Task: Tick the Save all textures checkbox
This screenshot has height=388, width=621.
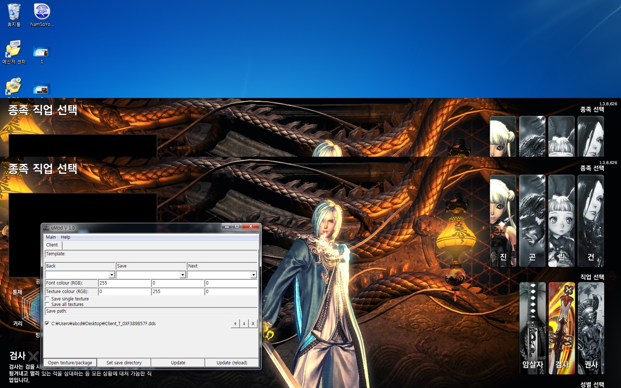Action: coord(47,304)
